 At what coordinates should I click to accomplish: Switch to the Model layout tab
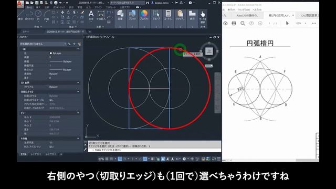(24, 154)
